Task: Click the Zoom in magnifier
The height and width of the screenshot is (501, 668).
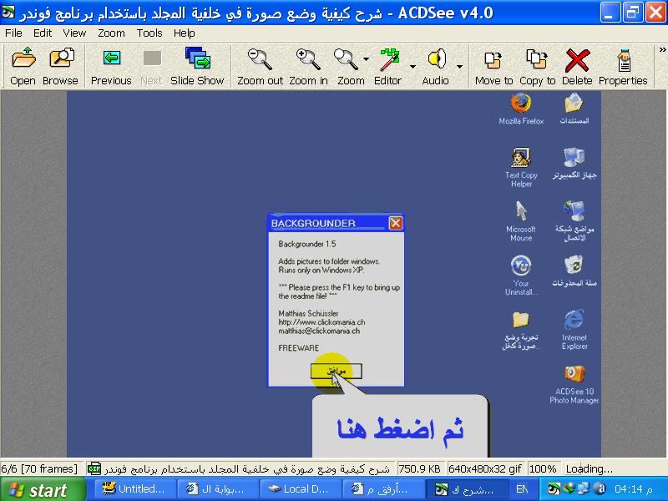Action: pyautogui.click(x=308, y=60)
